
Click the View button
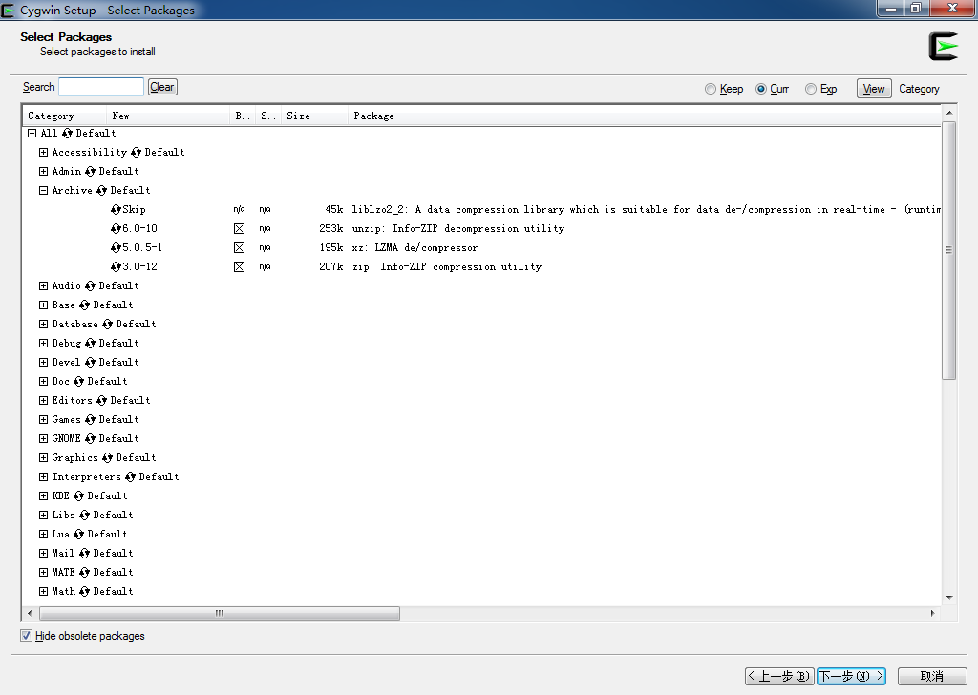click(x=874, y=89)
